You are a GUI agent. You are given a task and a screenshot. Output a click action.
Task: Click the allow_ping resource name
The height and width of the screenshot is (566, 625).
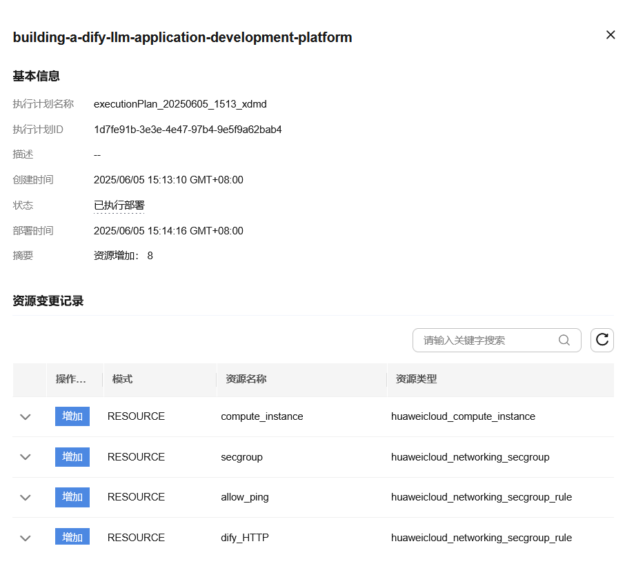(245, 497)
